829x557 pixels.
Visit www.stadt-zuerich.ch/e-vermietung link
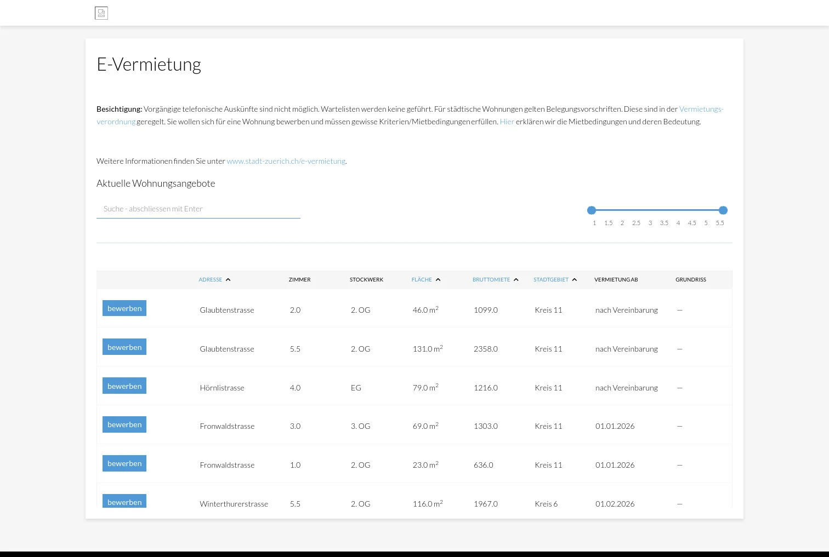coord(286,161)
